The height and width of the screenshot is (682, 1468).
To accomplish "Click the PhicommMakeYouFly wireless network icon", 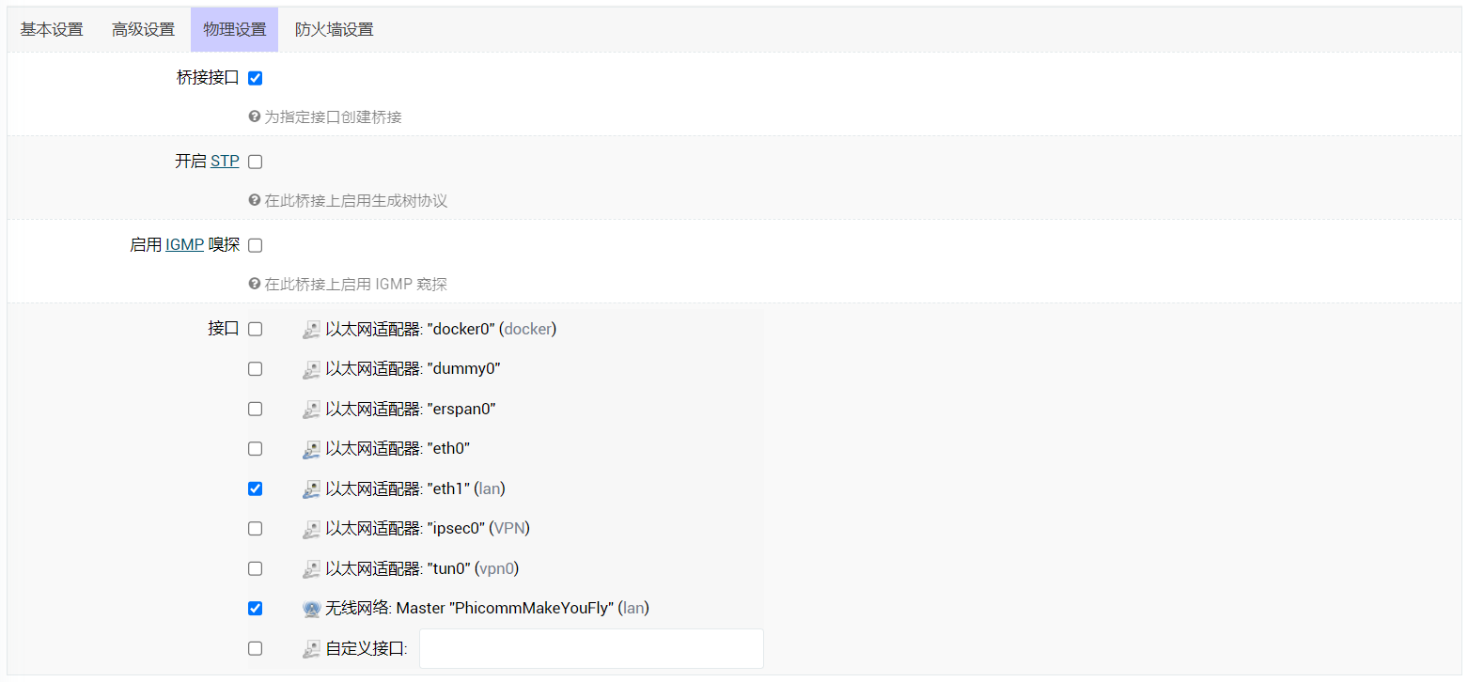I will click(311, 609).
